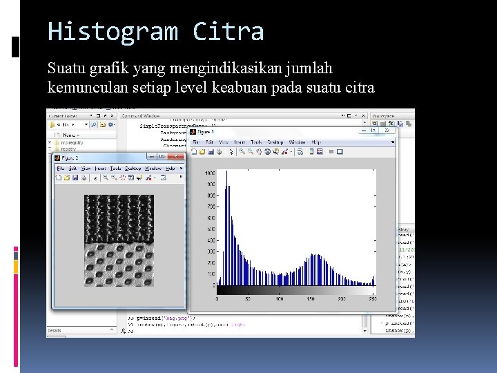Select Data Cursor tool in Figure 2
Image resolution: width=497 pixels, height=373 pixels.
coord(139,178)
